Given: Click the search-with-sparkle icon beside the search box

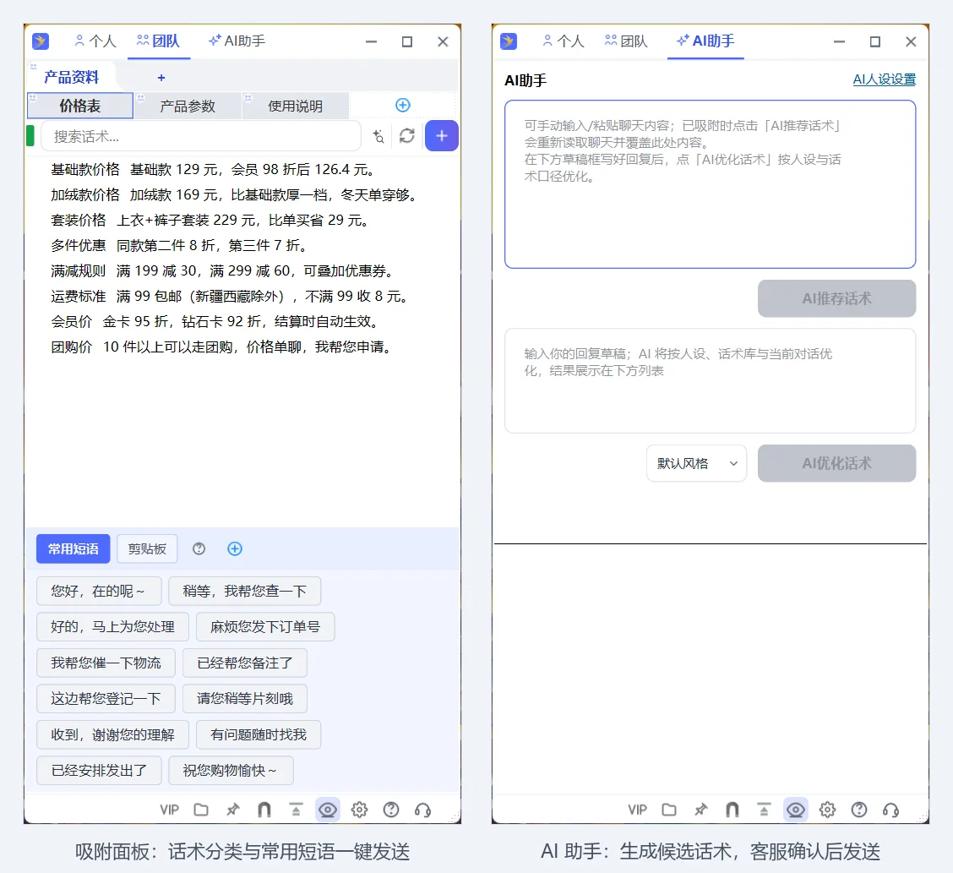Looking at the screenshot, I should [x=378, y=136].
